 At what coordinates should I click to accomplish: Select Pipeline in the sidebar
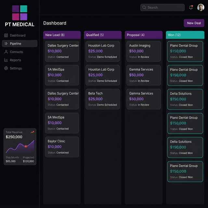click(19, 44)
